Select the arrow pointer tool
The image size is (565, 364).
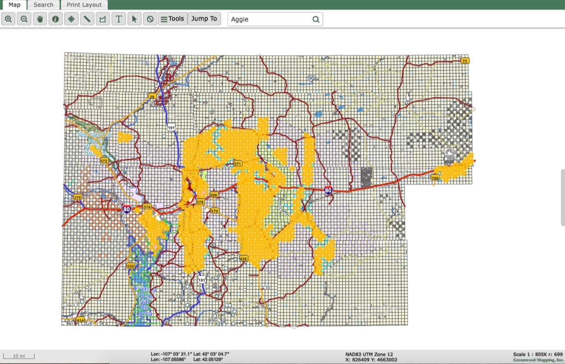[x=134, y=19]
